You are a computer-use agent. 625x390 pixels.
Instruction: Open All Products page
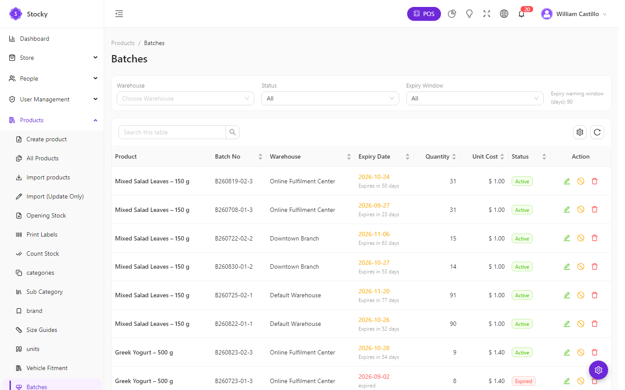(x=43, y=158)
